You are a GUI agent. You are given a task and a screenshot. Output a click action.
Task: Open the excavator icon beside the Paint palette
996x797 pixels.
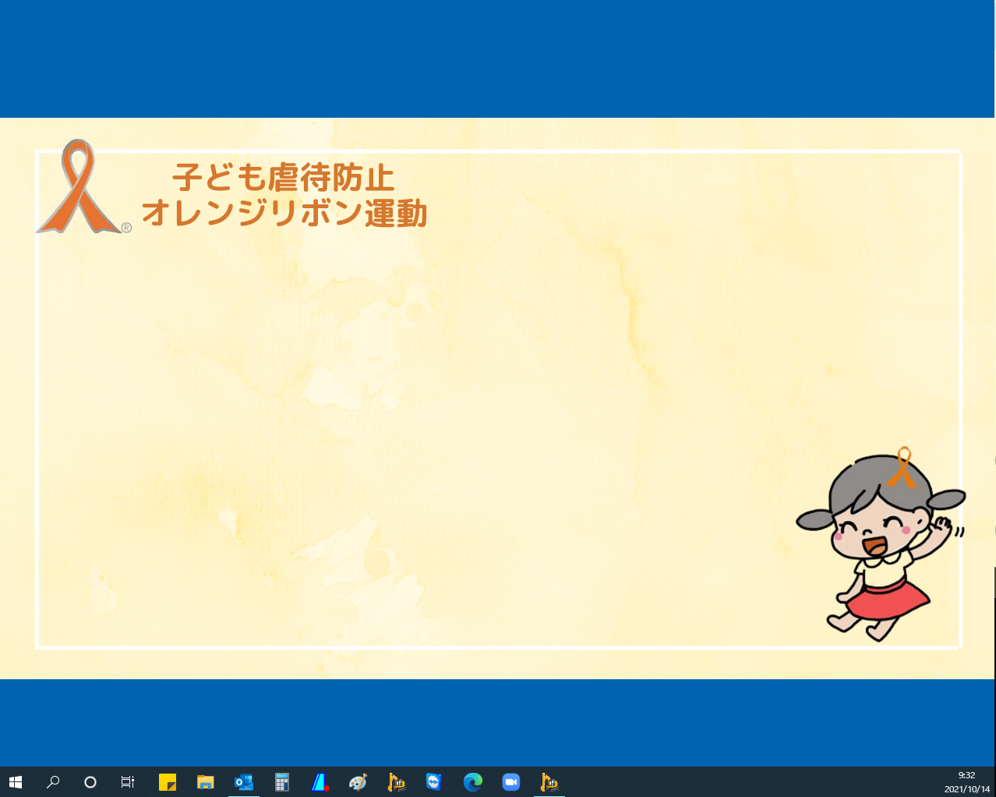point(397,782)
